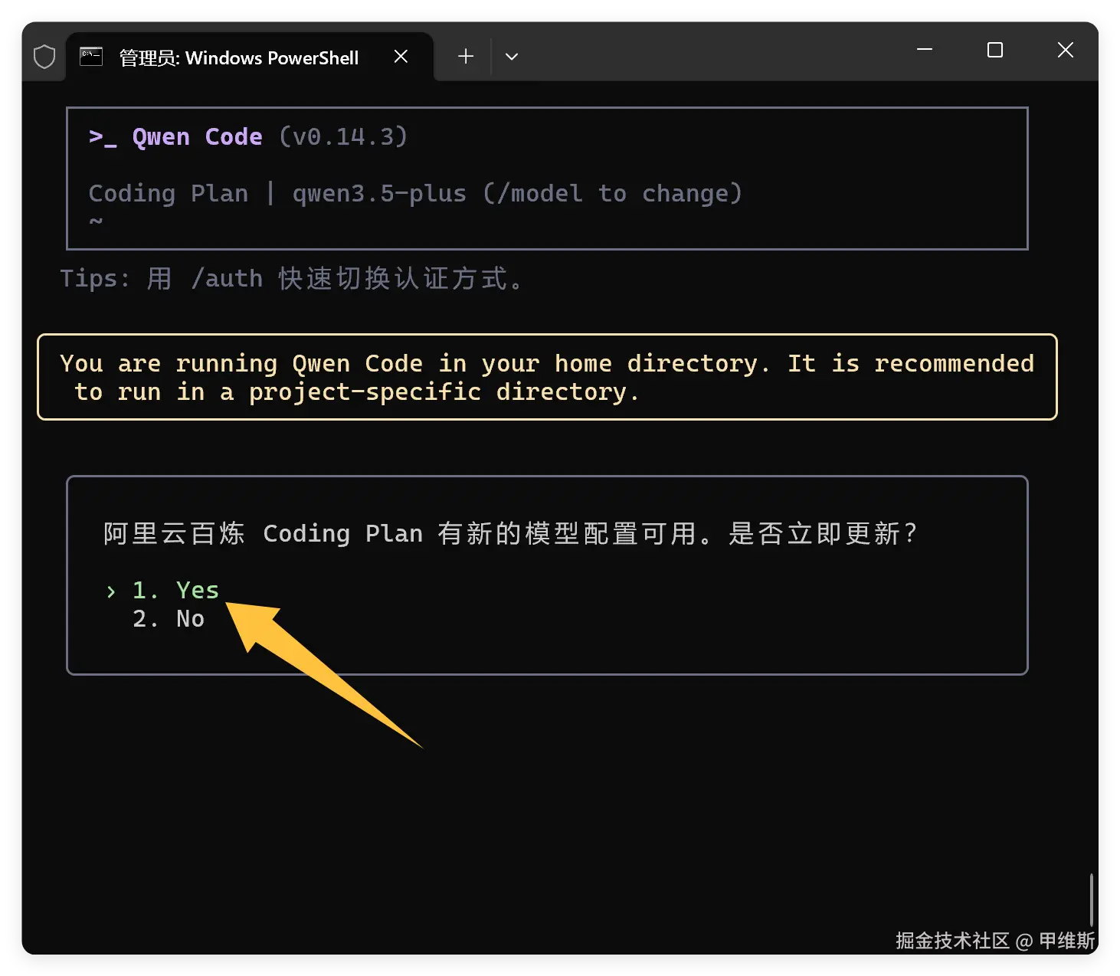Choose option 2. No to skip the update
This screenshot has width=1120, height=976.
(169, 618)
